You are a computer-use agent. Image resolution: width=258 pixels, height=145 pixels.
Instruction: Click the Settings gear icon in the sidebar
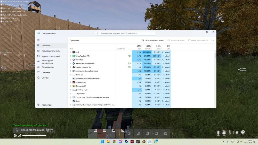(x=38, y=105)
